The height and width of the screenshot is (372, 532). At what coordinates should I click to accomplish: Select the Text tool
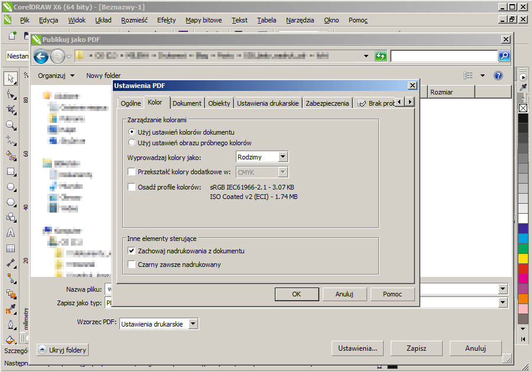(11, 233)
